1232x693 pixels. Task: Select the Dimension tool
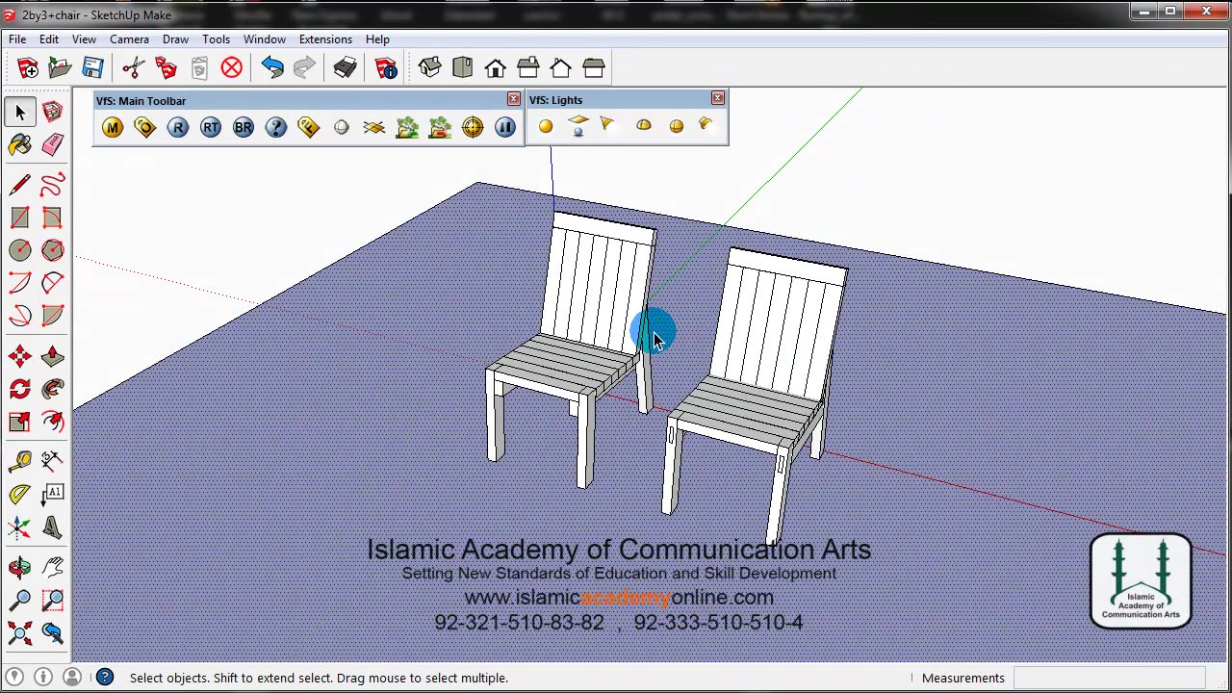coord(53,462)
